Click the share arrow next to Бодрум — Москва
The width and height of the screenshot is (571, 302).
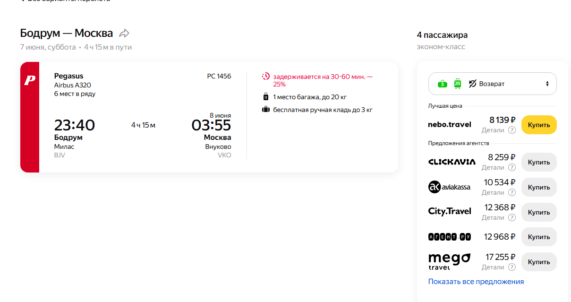click(x=124, y=33)
